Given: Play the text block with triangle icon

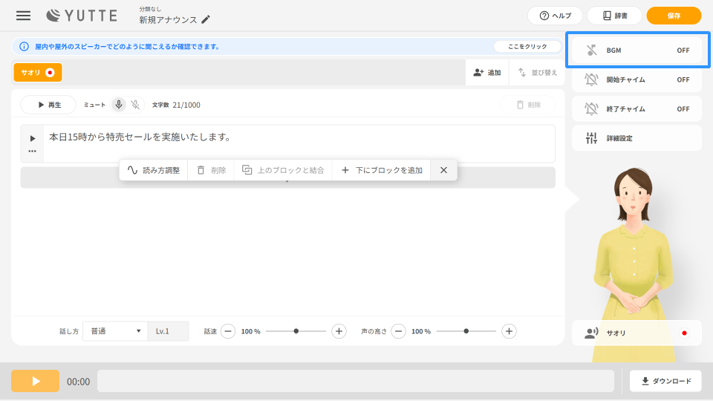Looking at the screenshot, I should point(32,138).
